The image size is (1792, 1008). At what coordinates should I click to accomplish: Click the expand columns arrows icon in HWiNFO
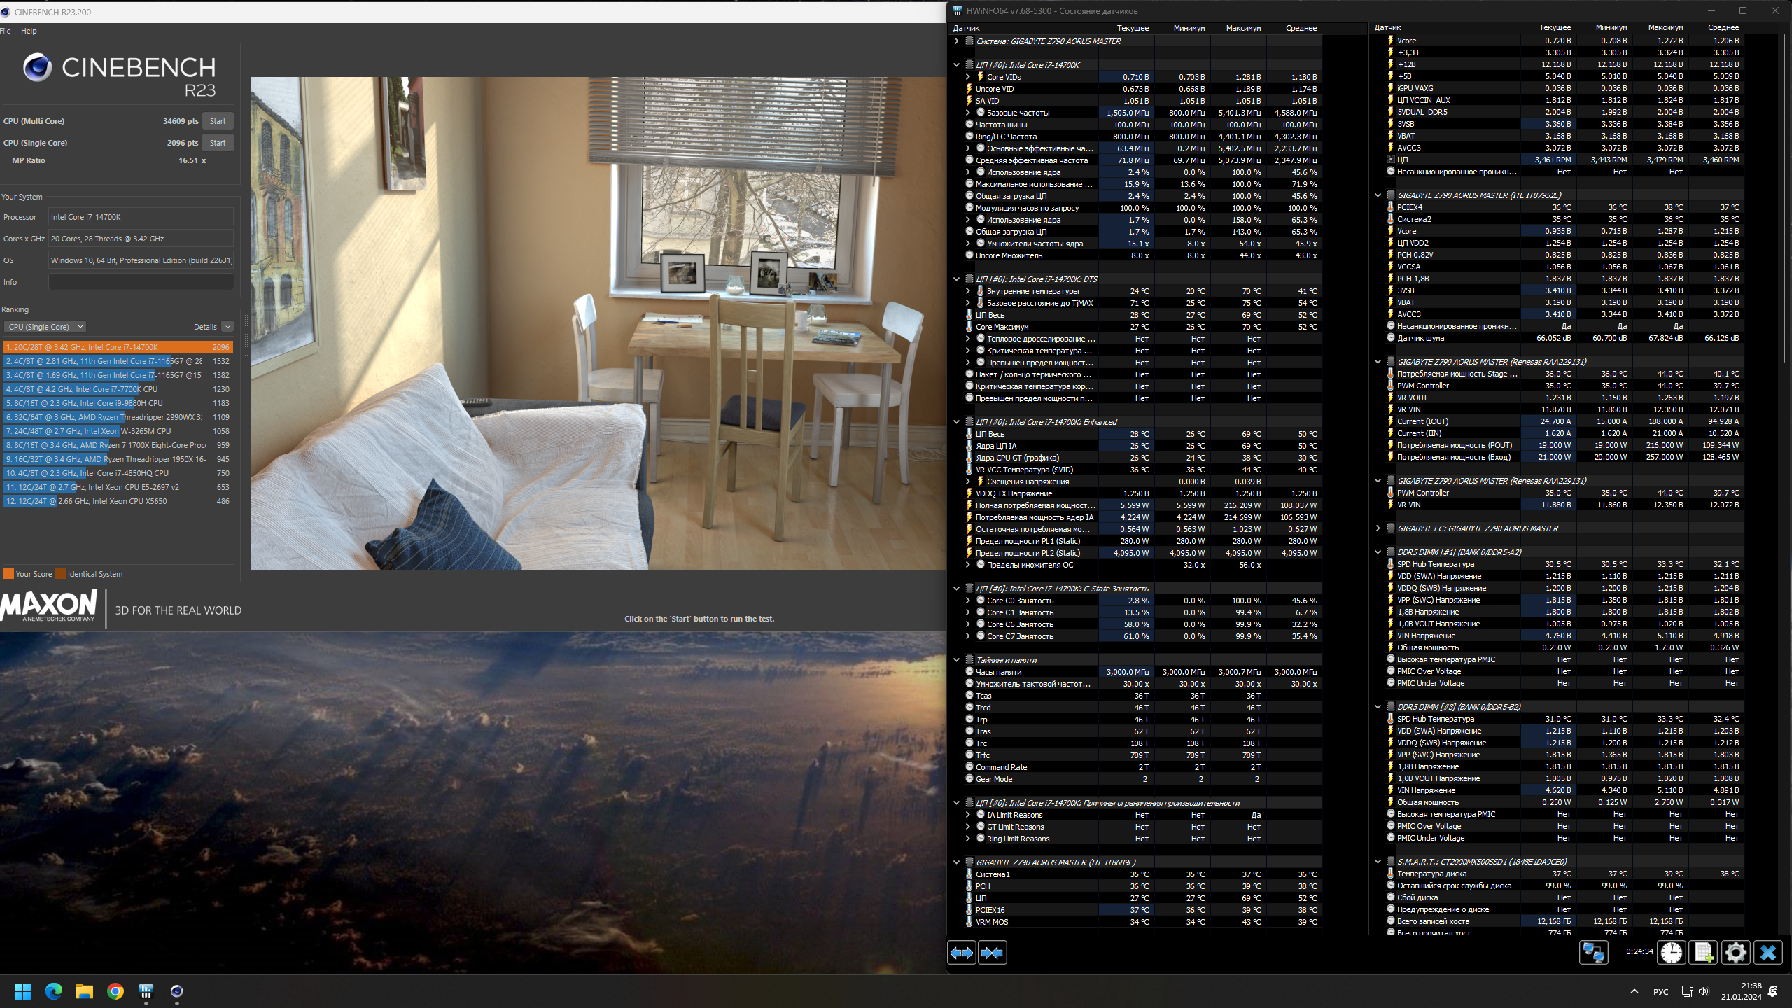[962, 953]
